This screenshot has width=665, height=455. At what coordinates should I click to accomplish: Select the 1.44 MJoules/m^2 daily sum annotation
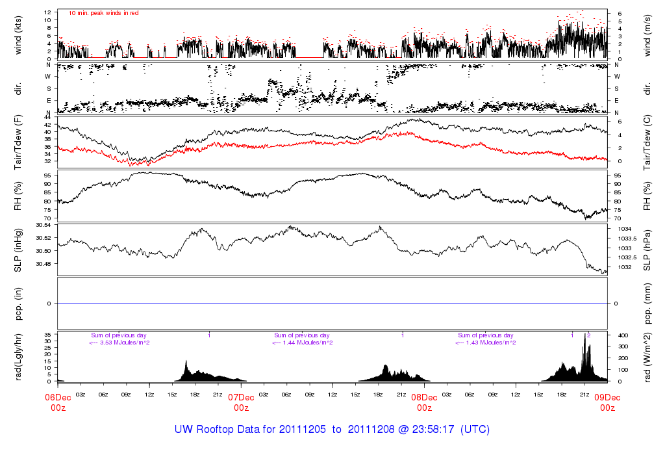coord(303,343)
